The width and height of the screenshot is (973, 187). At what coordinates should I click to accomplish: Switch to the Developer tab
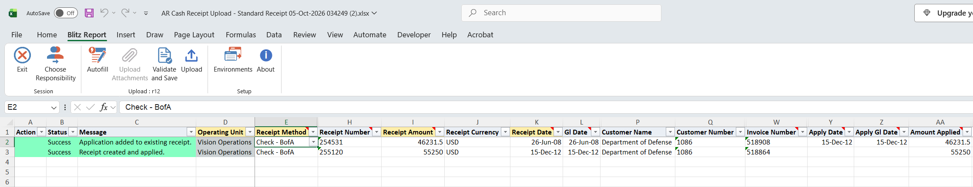(x=414, y=35)
